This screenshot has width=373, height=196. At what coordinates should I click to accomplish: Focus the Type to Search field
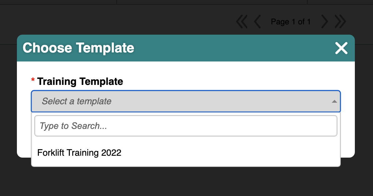(186, 126)
